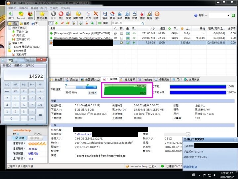The height and width of the screenshot is (179, 238).
Task: Click the orange 退出 exit icon
Action: click(x=157, y=15)
